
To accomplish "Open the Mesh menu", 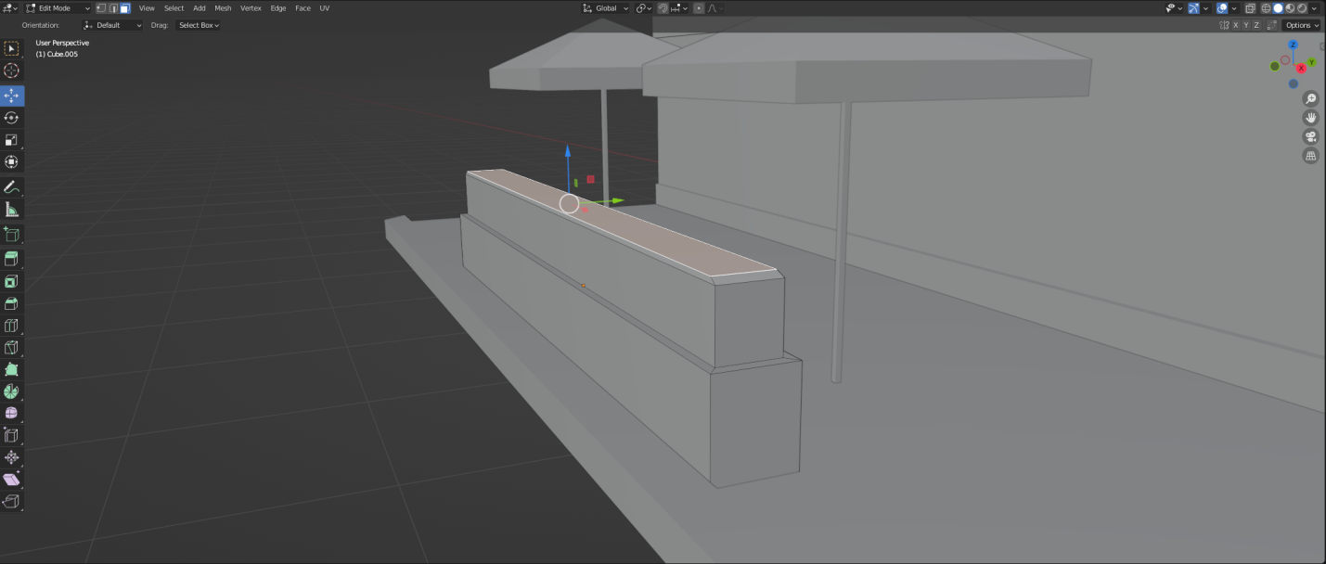I will pyautogui.click(x=223, y=8).
